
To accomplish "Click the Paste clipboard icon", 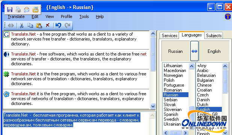I will [x=39, y=25].
